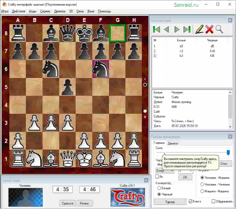This screenshot has width=236, height=209.
Task: Click the black queen on d8
Action: click(x=68, y=33)
